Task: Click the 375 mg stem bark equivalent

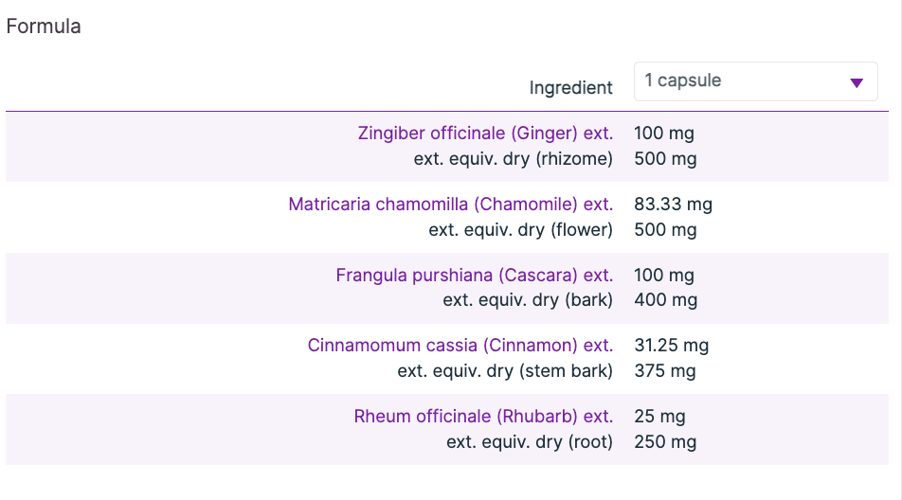Action: pos(664,371)
